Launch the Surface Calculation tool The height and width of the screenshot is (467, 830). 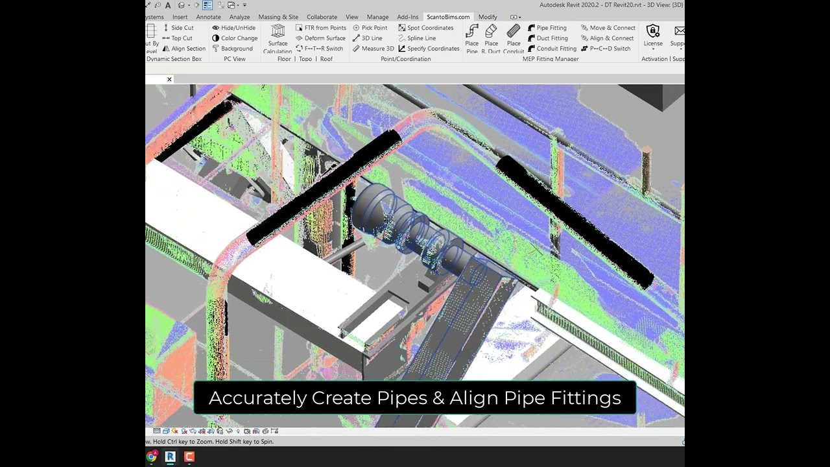coord(278,39)
